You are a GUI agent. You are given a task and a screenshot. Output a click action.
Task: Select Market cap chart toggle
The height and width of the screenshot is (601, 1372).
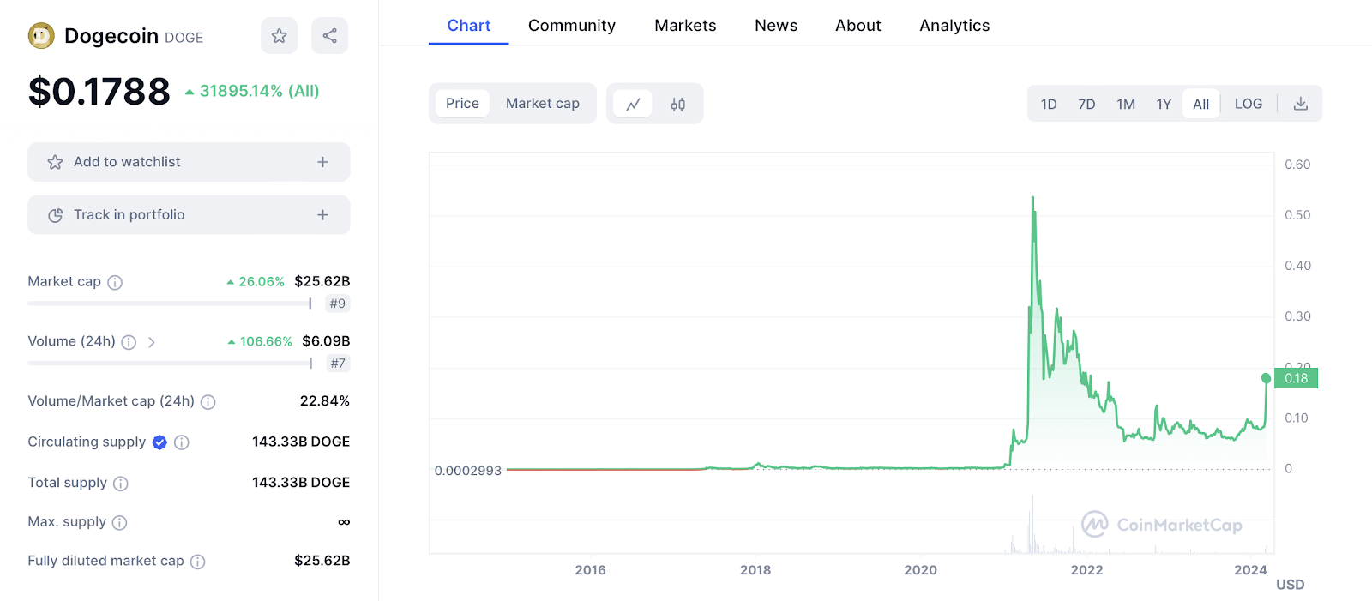click(x=543, y=104)
